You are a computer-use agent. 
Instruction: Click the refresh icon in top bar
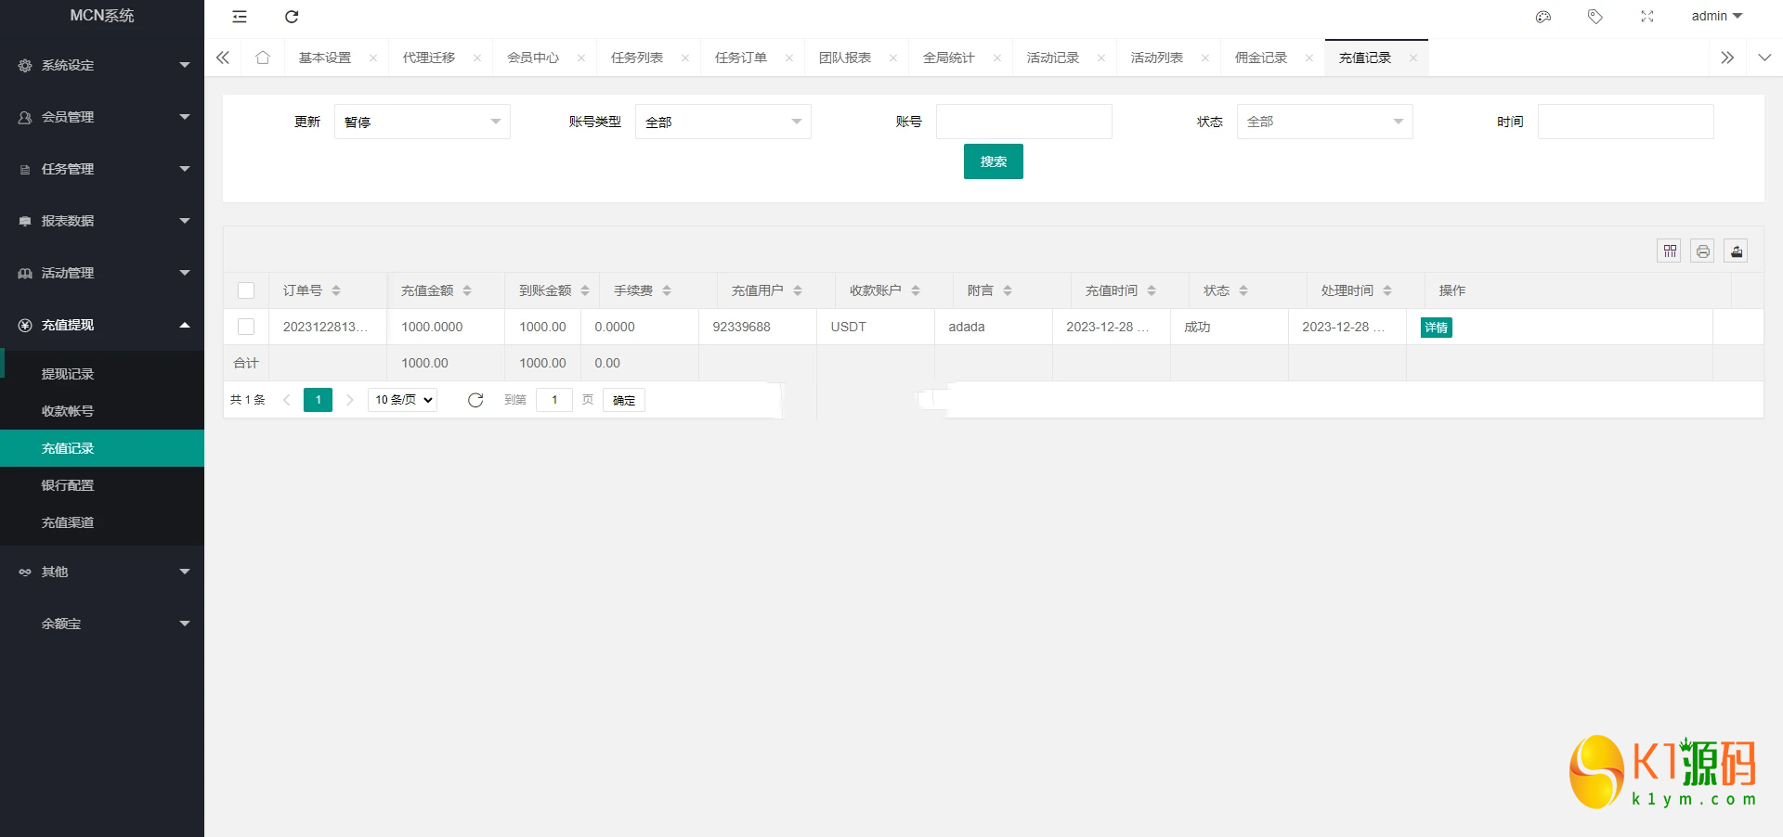click(x=292, y=17)
